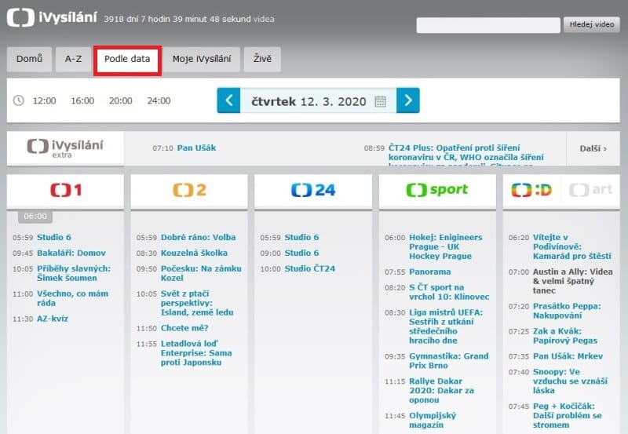Viewport: 628px width, 434px height.
Task: Open Pan Ušák: Mrkev on ČT :D
Action: (568, 356)
